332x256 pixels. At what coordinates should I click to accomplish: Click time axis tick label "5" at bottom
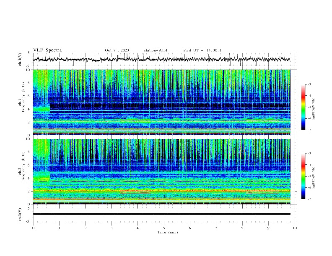coord(164,228)
